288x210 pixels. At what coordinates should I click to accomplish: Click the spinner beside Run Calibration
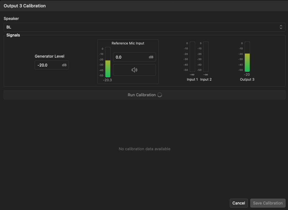(160, 95)
